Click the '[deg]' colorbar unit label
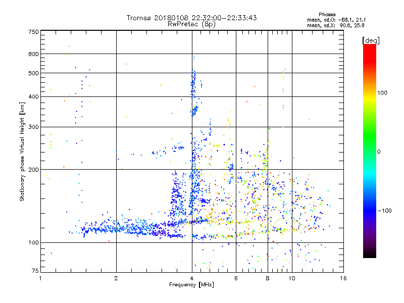The height and width of the screenshot is (303, 404). tap(371, 41)
